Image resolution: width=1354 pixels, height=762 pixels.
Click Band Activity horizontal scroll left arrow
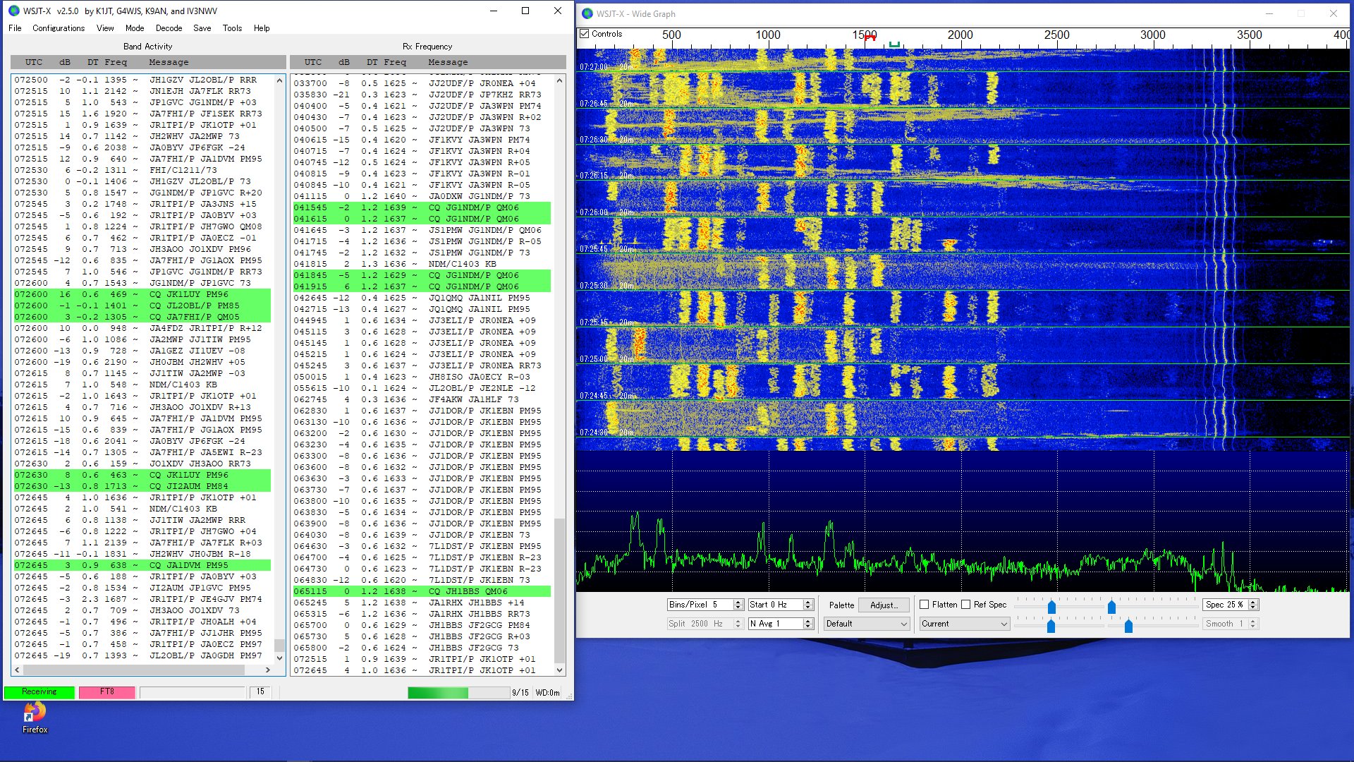point(17,670)
